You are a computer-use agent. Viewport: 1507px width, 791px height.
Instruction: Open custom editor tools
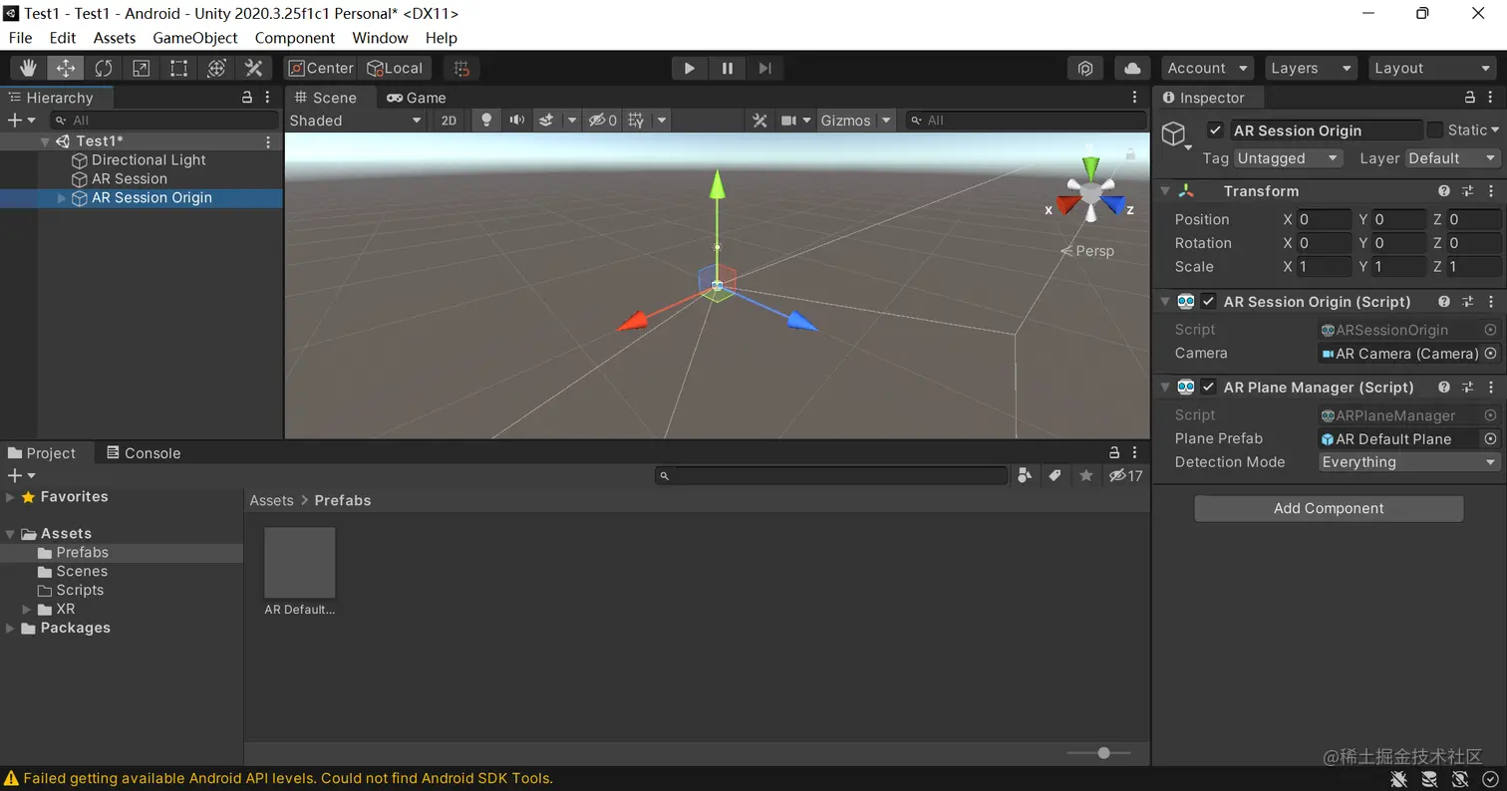pos(254,68)
